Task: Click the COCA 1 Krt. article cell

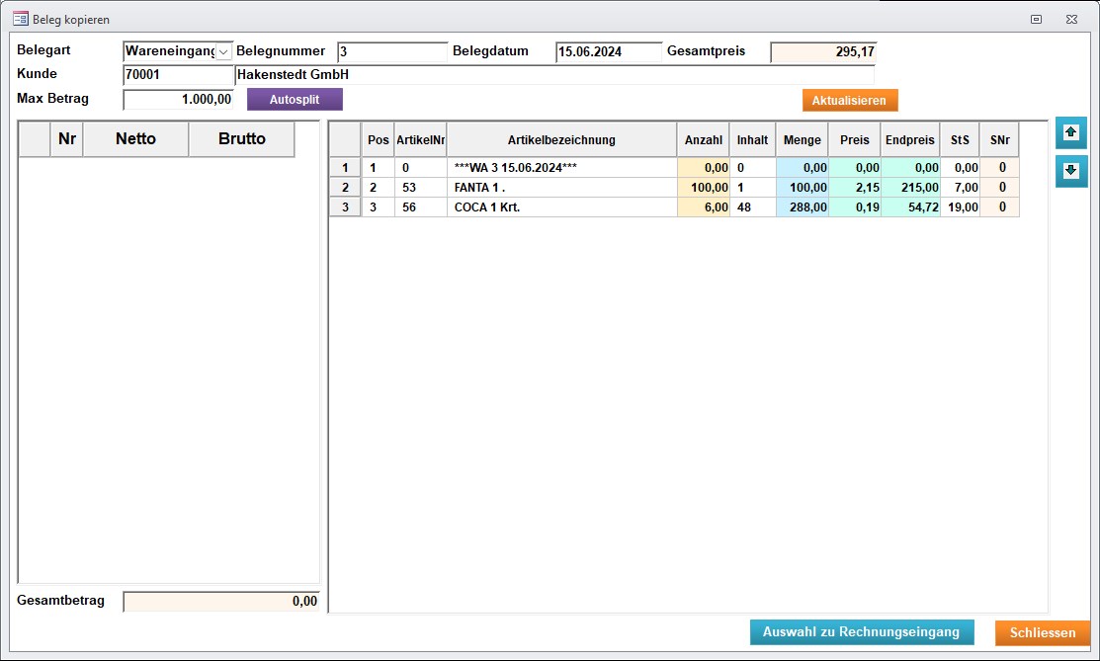Action: pos(561,207)
